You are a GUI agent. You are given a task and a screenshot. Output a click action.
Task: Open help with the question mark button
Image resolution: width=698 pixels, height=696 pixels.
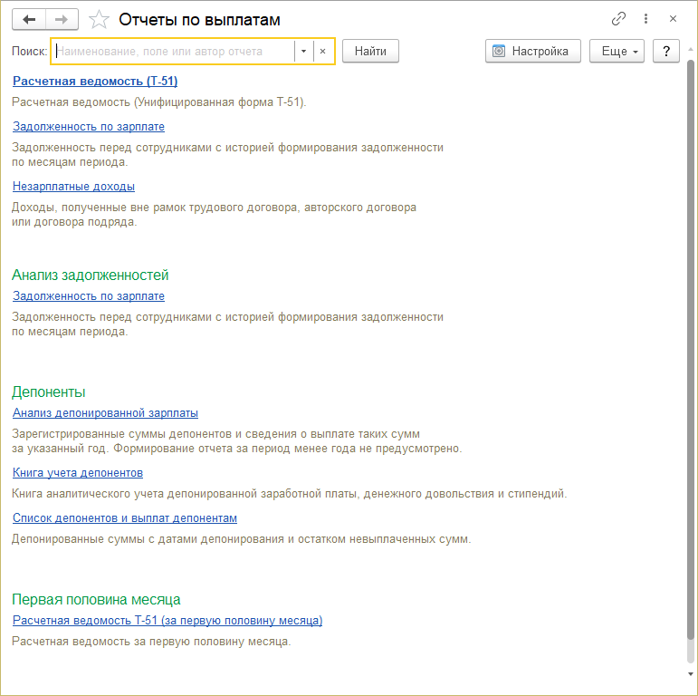coord(666,52)
